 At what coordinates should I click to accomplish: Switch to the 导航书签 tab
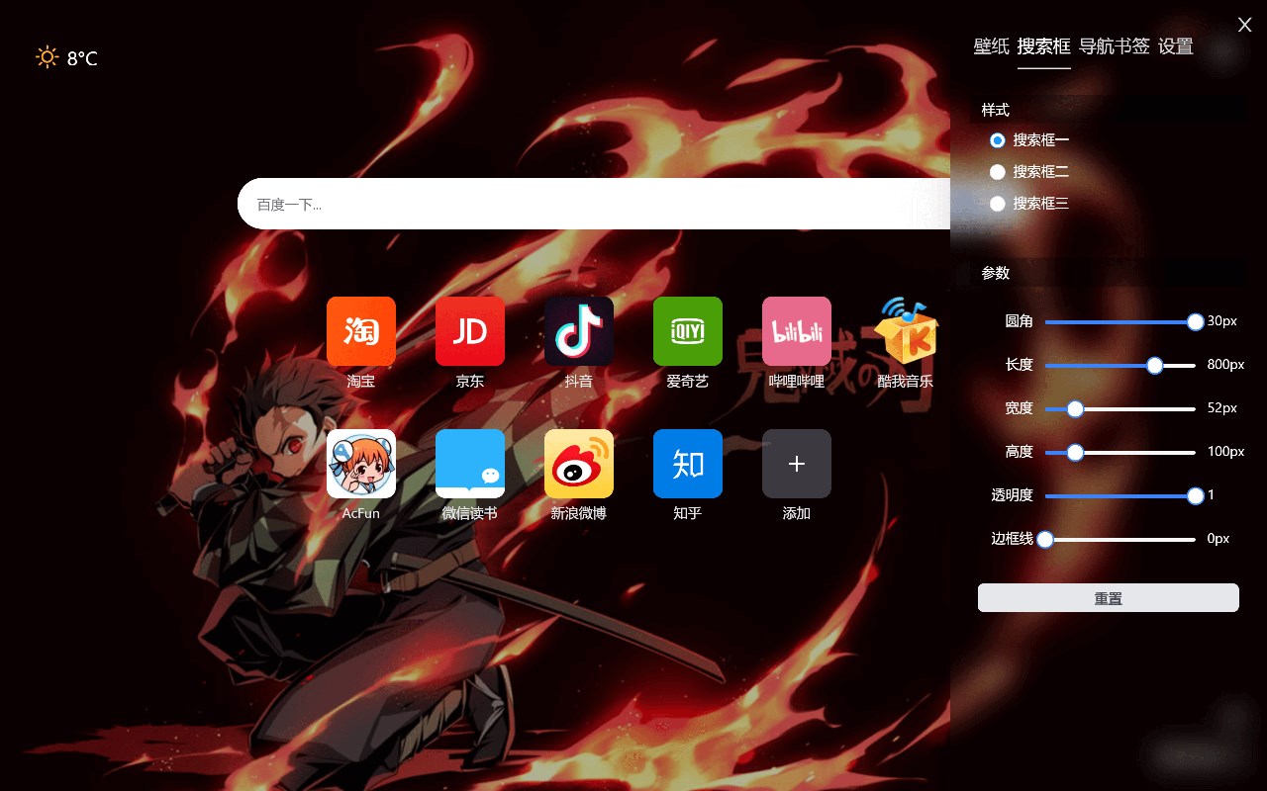pyautogui.click(x=1115, y=46)
